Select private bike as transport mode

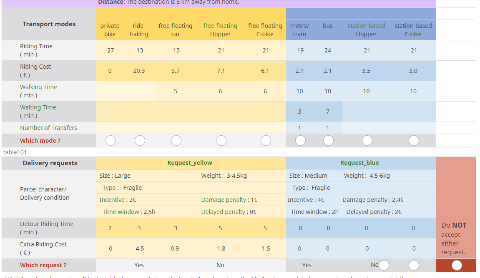coord(111,141)
